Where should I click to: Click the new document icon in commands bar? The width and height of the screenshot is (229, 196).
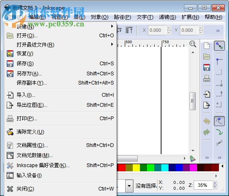(207, 46)
